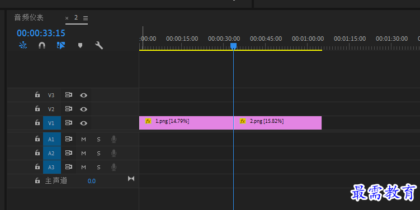Toggle lock on track V1
Viewport: 420px width, 210px height.
(37, 122)
